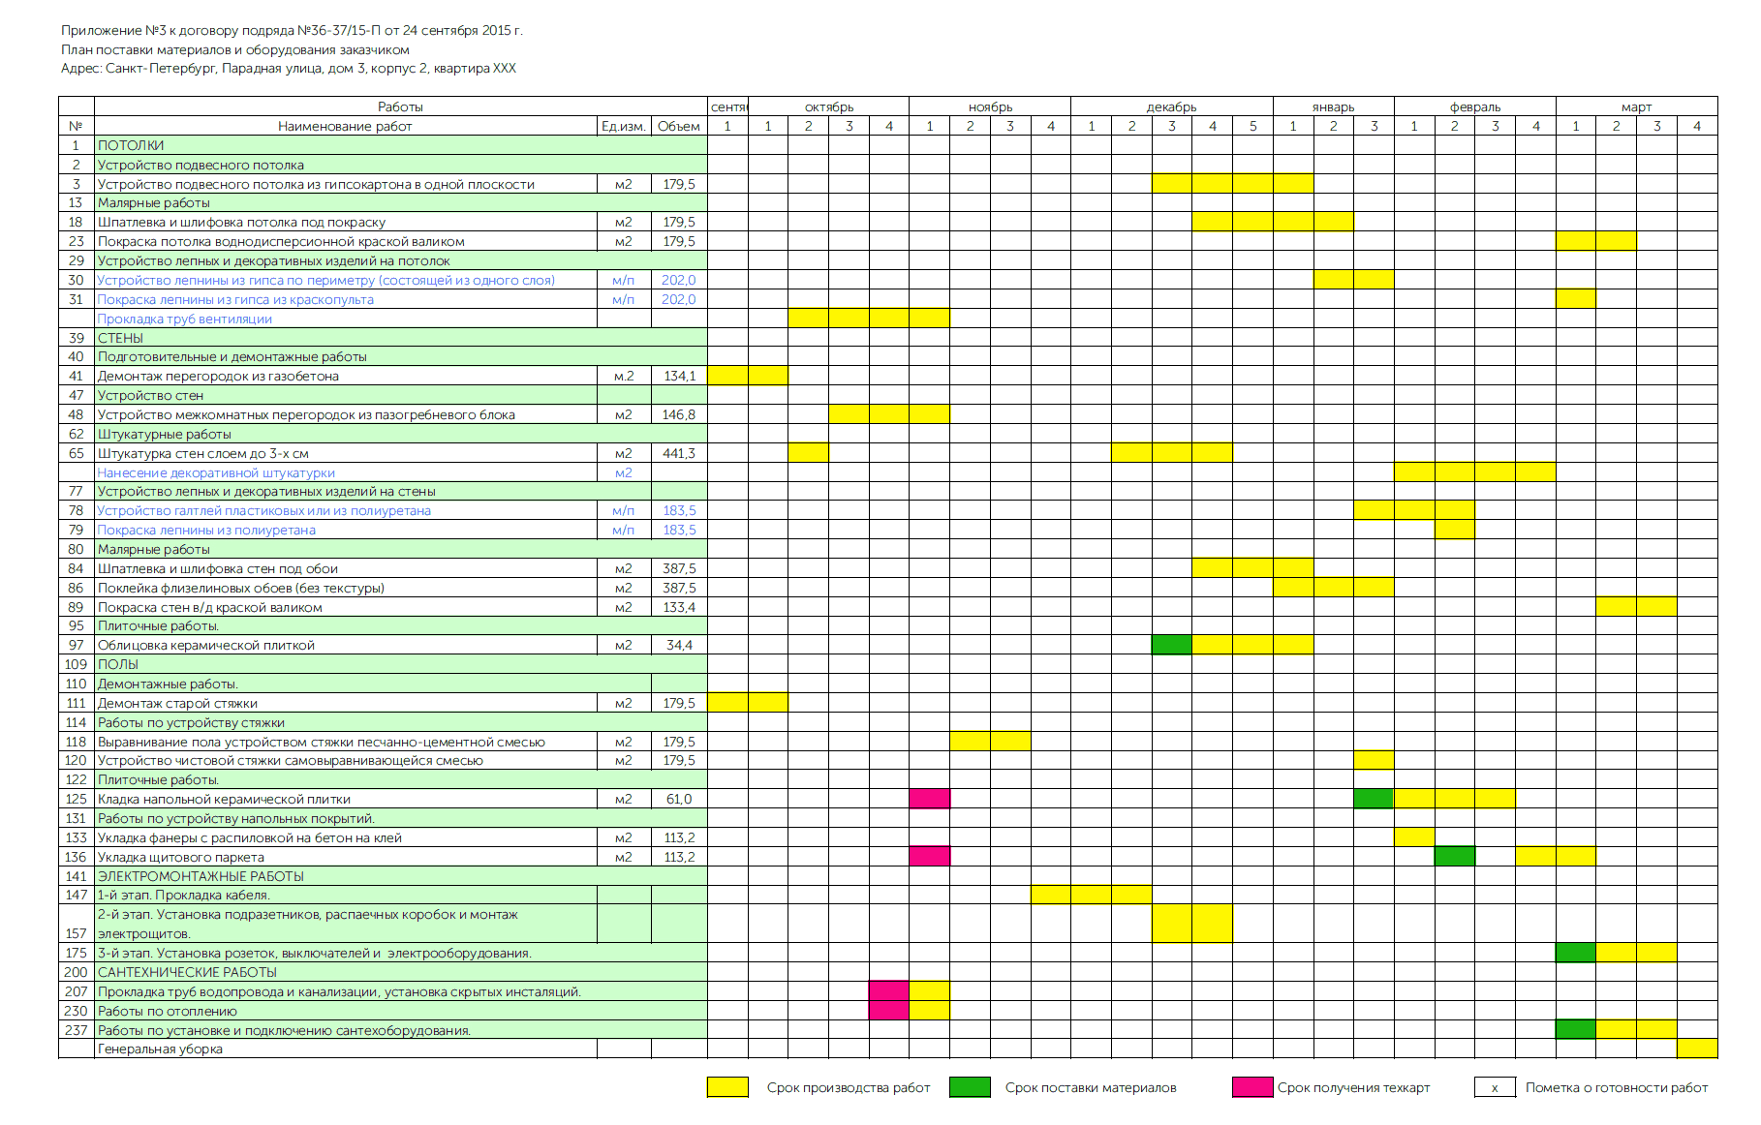The image size is (1761, 1125).
Task: Click 'Демонтаж старой стяжки' row name
Action: (177, 703)
